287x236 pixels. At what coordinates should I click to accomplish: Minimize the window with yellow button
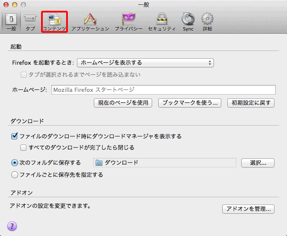15,5
